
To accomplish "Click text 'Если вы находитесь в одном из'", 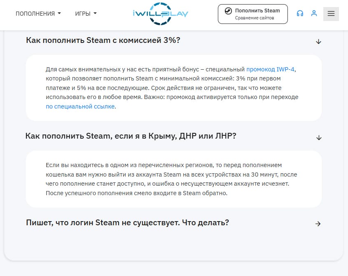I will (87, 165).
